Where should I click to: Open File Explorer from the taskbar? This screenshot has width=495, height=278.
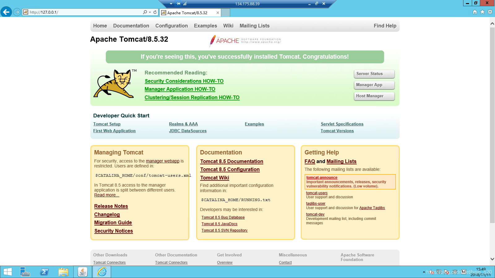point(63,272)
